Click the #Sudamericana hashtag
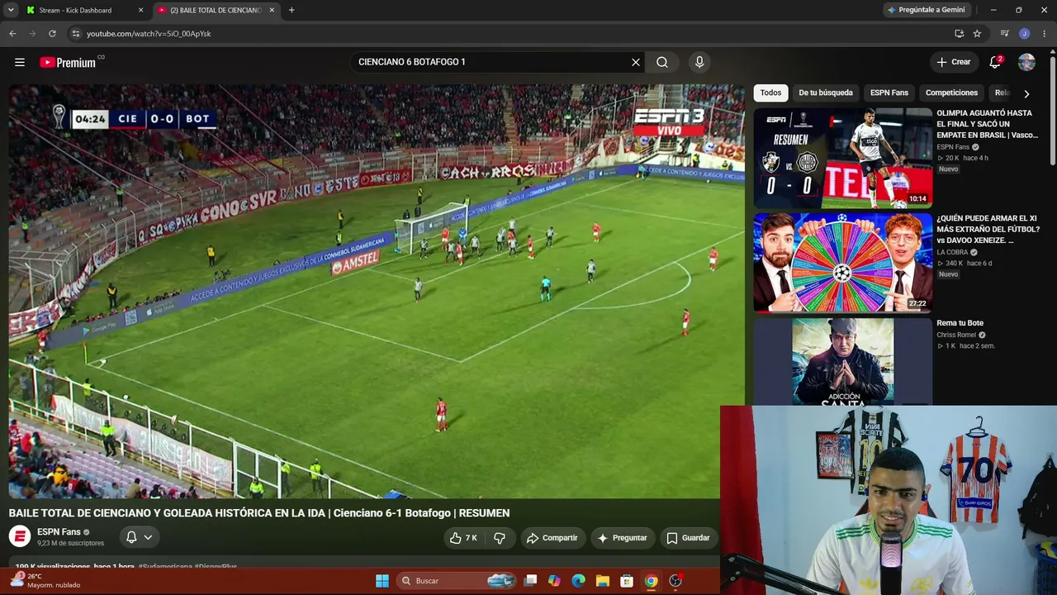The image size is (1057, 595). click(x=165, y=567)
